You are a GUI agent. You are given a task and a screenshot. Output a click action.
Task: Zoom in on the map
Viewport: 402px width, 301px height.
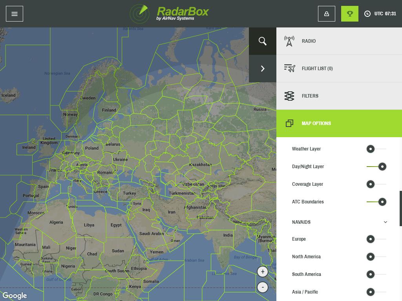(x=263, y=272)
